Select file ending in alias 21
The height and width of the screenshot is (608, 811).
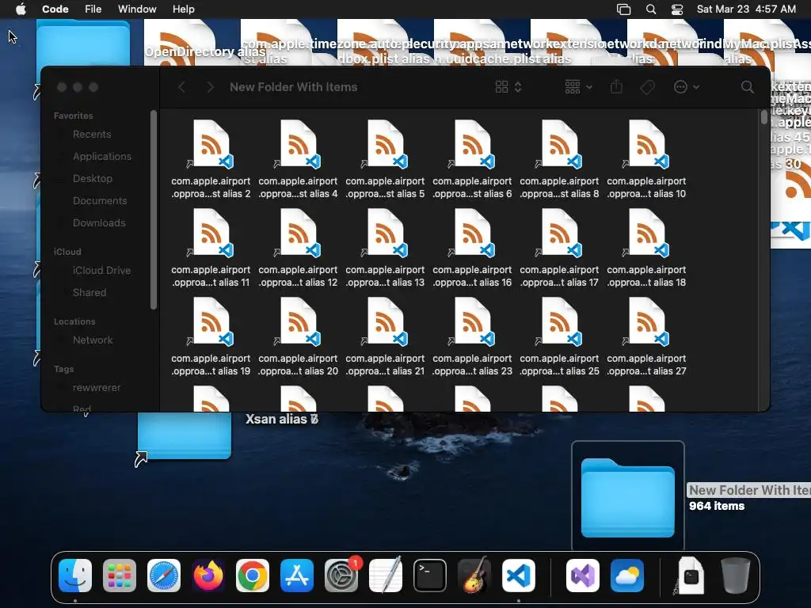click(386, 337)
